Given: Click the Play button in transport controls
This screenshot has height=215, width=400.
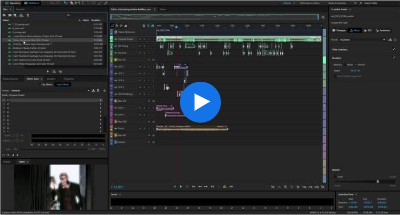Looking at the screenshot, I should pos(181,187).
